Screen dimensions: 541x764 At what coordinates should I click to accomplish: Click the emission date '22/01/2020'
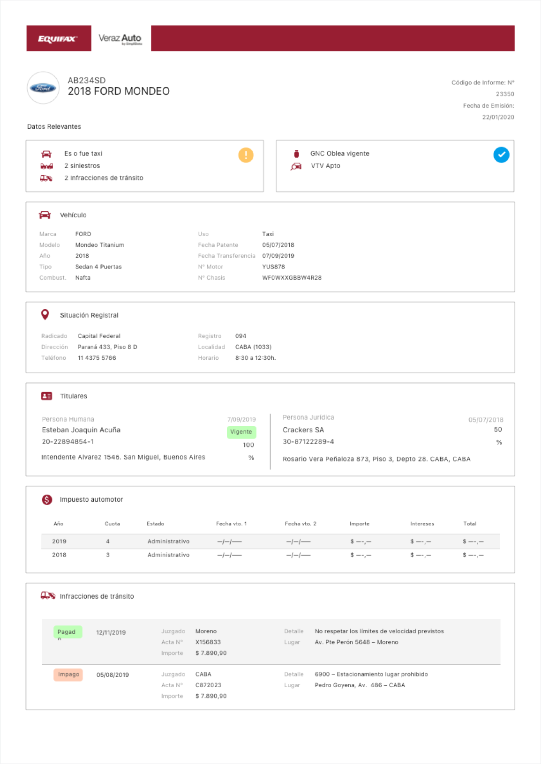coord(498,117)
